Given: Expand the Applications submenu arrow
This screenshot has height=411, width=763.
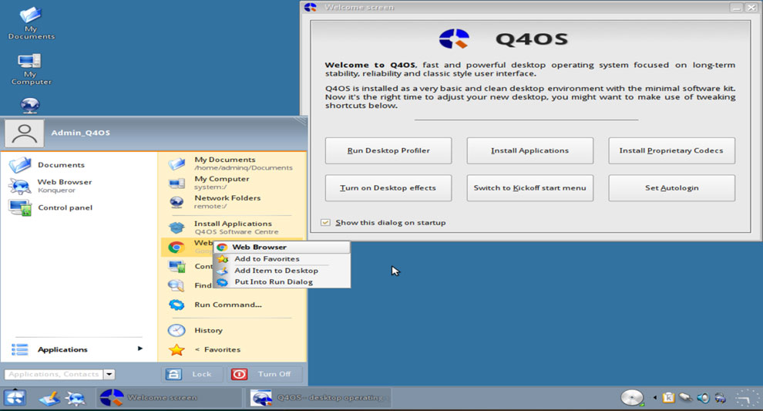Looking at the screenshot, I should pos(140,349).
